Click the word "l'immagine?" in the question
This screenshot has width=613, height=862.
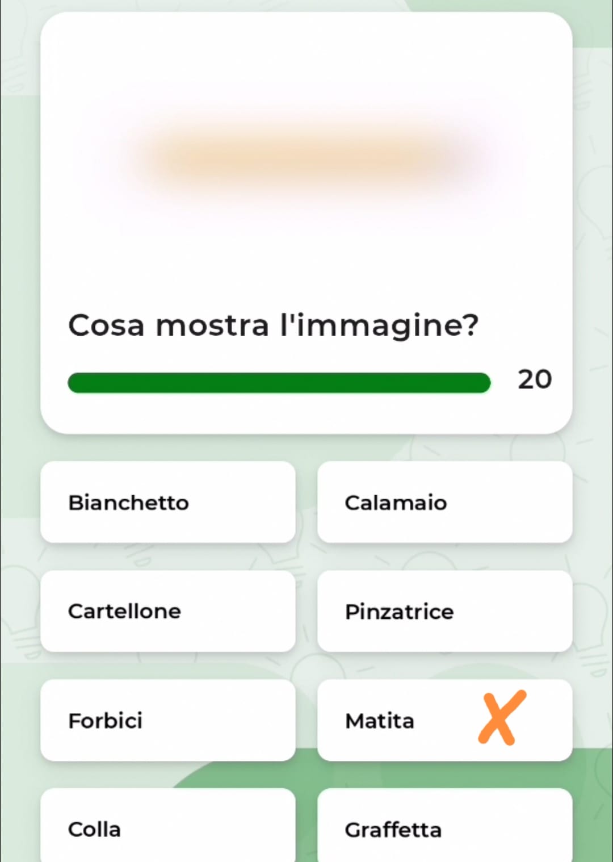pyautogui.click(x=379, y=326)
